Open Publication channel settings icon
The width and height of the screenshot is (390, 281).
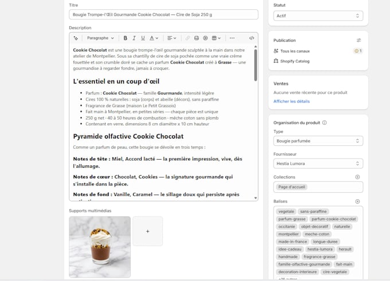tap(358, 40)
